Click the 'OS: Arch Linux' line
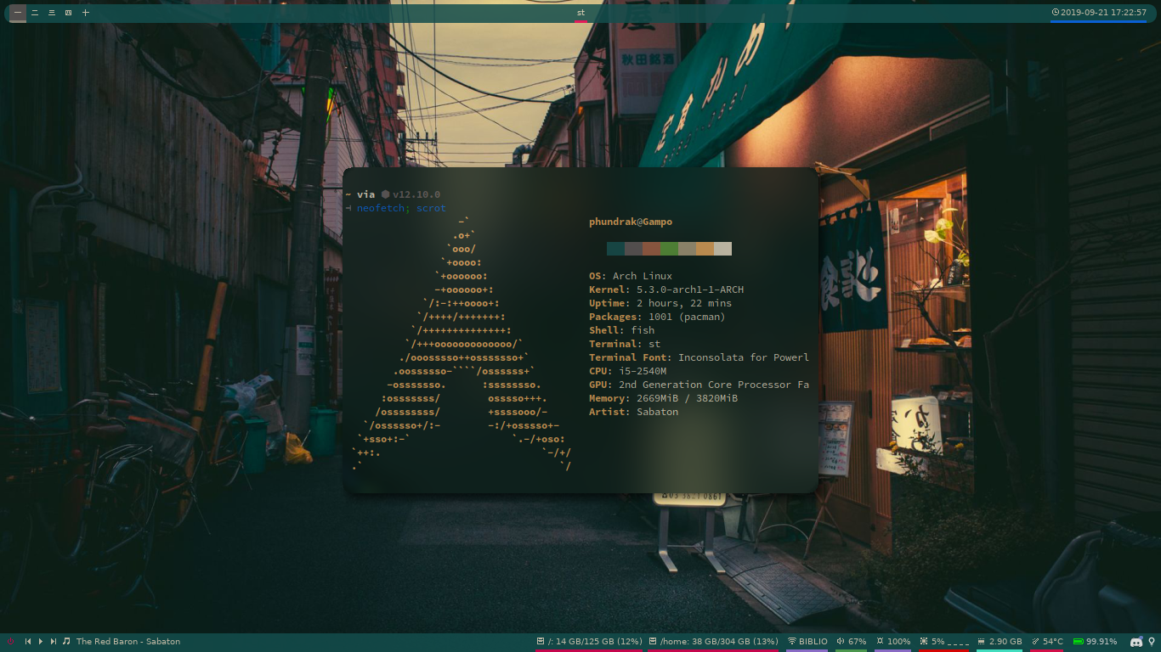Screen dimensions: 1161x652 click(x=631, y=276)
